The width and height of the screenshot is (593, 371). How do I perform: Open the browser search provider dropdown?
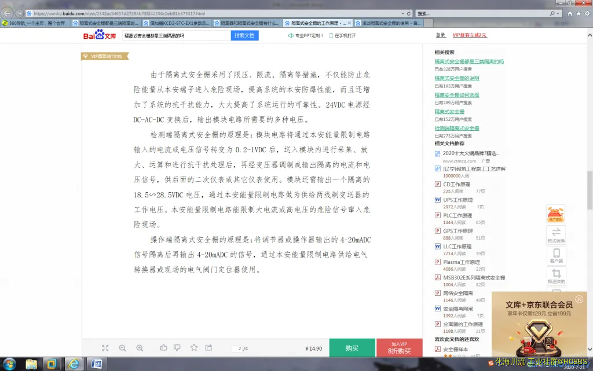(x=558, y=13)
